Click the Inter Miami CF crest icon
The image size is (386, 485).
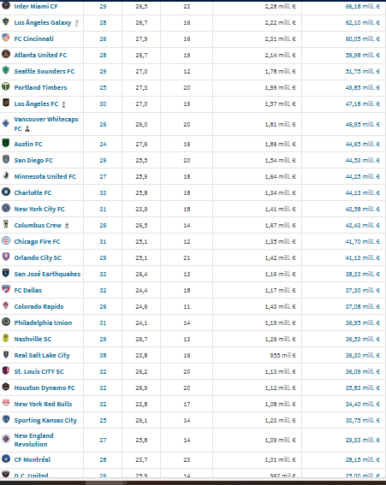coord(6,6)
